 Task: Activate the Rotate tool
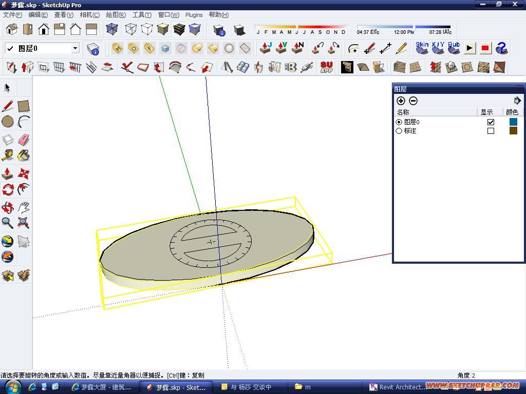(7, 189)
